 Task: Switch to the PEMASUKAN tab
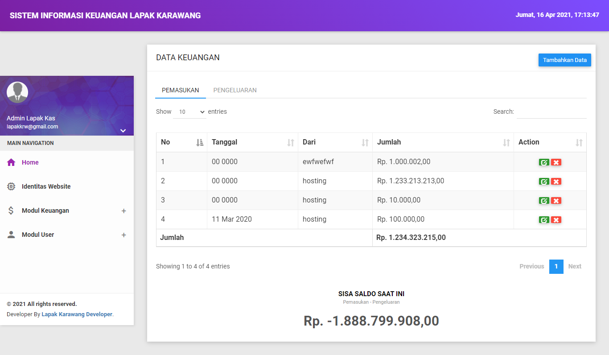pyautogui.click(x=181, y=90)
